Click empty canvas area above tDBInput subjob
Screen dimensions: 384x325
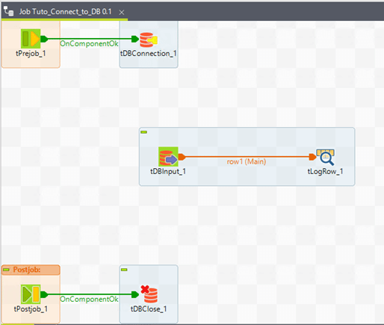point(247,99)
